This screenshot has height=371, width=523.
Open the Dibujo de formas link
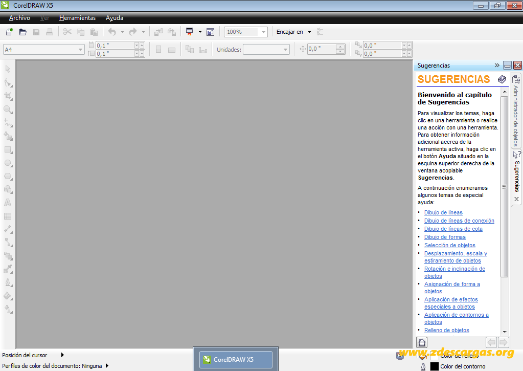(445, 237)
